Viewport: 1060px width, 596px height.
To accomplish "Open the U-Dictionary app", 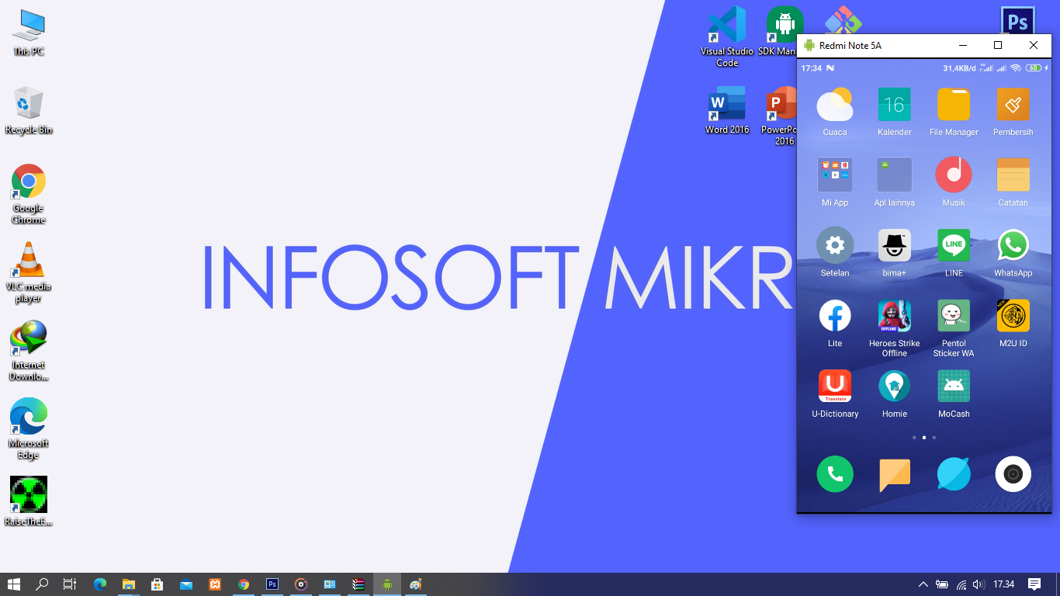I will click(x=835, y=386).
